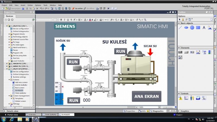Click the ANA EKRAN button on screen
Image resolution: width=217 pixels, height=122 pixels.
pyautogui.click(x=146, y=97)
